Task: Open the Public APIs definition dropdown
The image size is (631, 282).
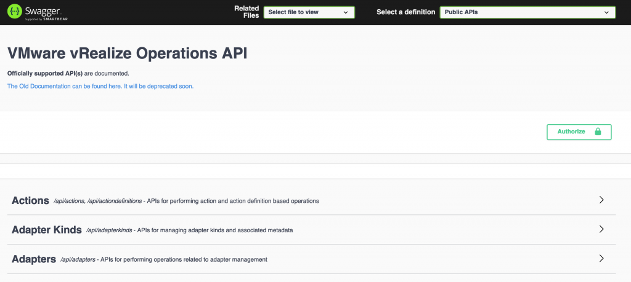Action: click(527, 12)
